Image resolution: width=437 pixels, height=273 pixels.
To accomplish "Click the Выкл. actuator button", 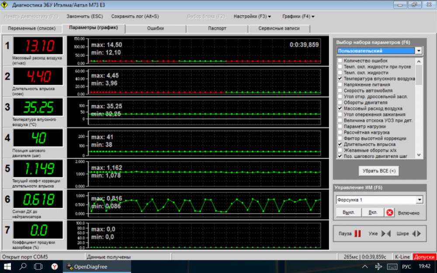I will [348, 213].
